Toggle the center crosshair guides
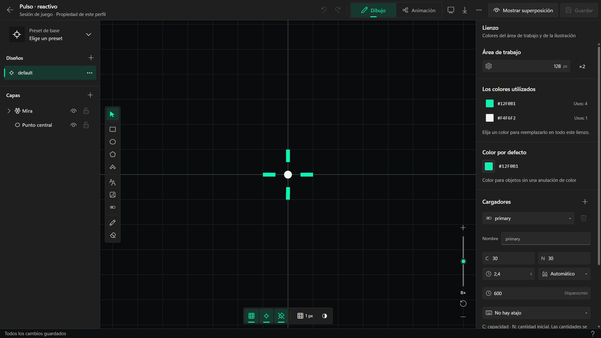Viewport: 601px width, 338px height. point(266,316)
